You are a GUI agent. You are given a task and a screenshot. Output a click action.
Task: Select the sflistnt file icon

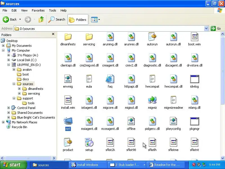pos(194,142)
